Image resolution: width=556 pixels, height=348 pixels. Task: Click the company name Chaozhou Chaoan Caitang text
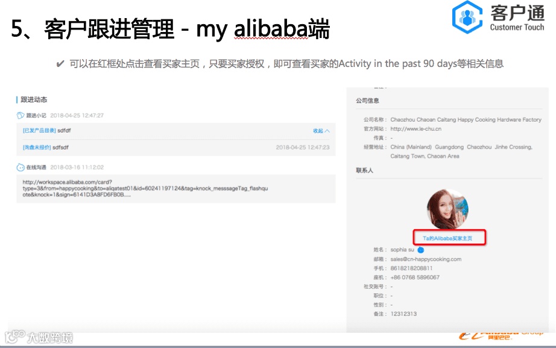point(466,120)
